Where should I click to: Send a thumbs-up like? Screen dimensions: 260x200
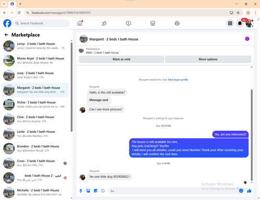249,191
